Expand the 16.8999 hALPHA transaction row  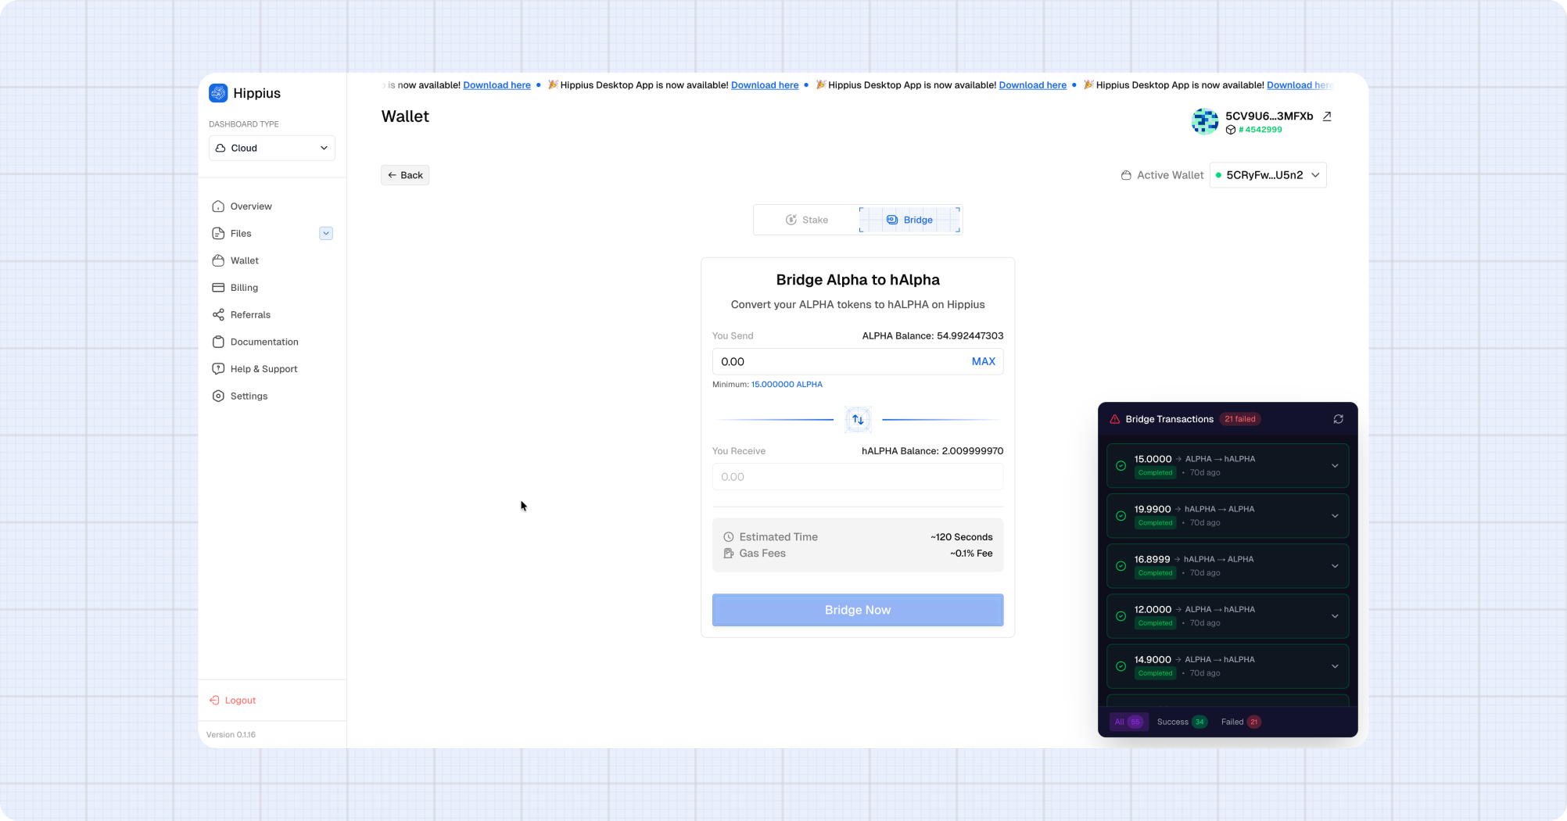coord(1335,566)
